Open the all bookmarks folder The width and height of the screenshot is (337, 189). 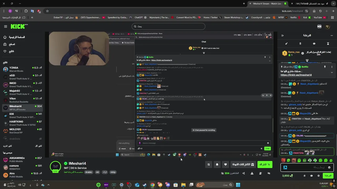pos(14,18)
